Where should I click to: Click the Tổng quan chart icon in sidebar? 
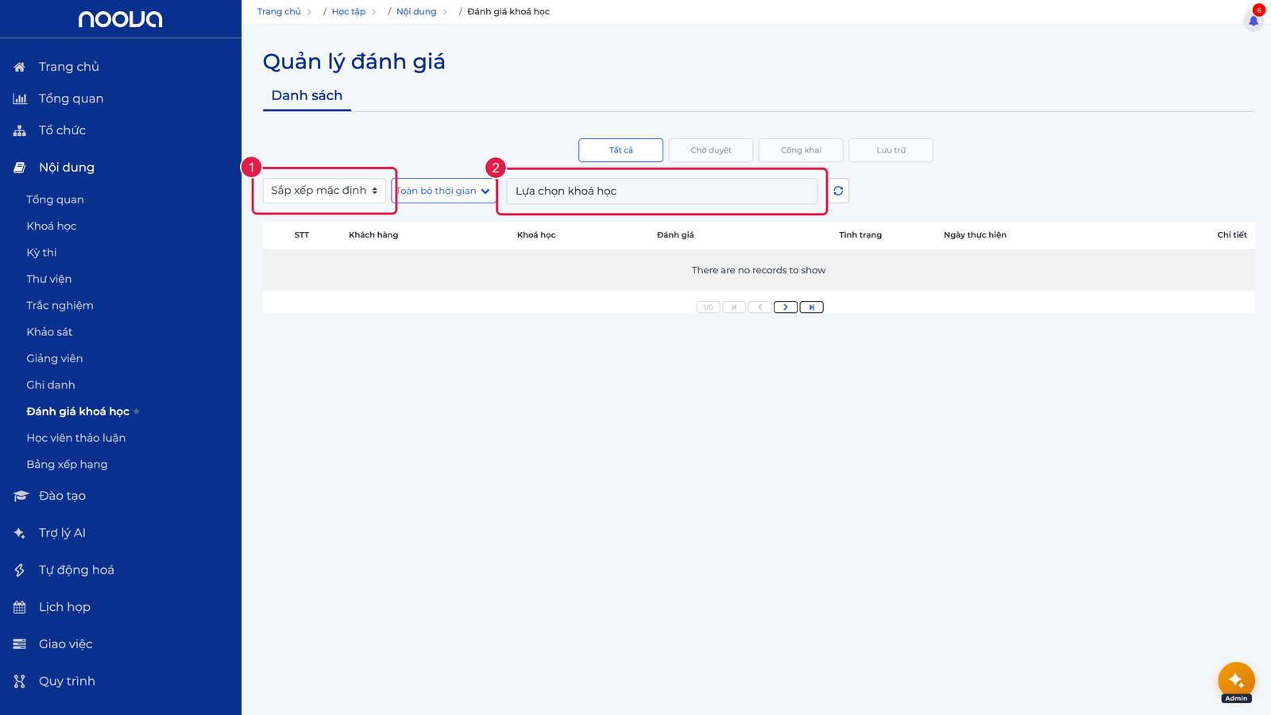pos(20,99)
